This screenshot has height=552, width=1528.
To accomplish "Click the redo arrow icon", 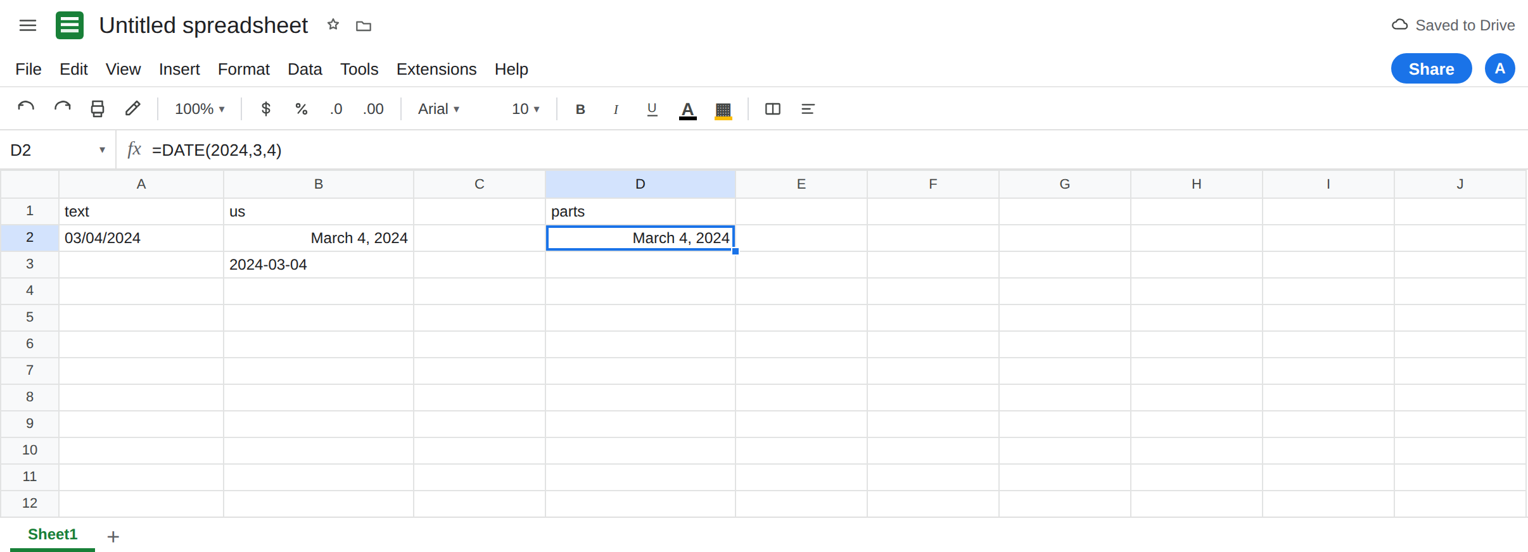I will pos(62,109).
